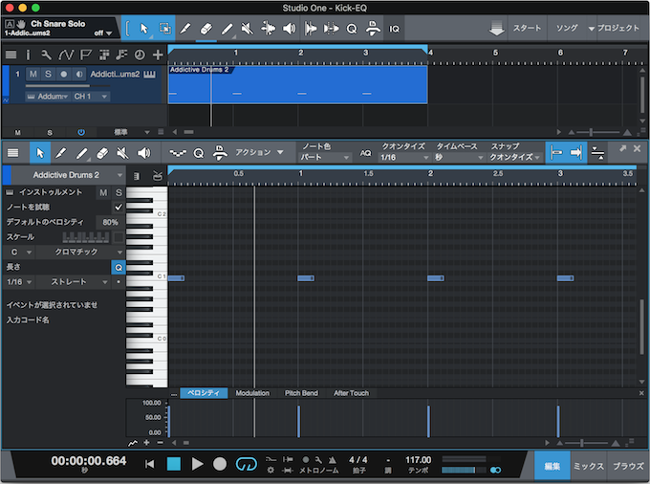Switch to the ベロシティ tab
Image resolution: width=650 pixels, height=484 pixels.
(203, 393)
